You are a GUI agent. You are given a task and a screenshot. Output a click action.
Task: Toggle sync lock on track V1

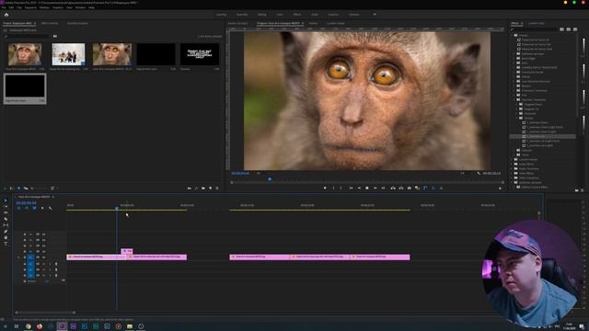[38, 257]
